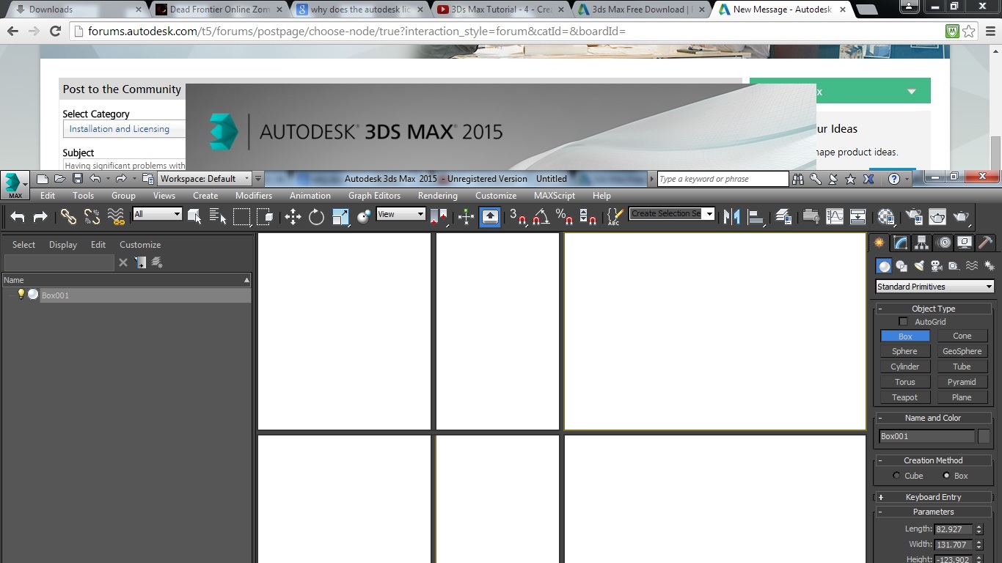The width and height of the screenshot is (1002, 563).
Task: Click the Use Pivot Point Center icon
Action: pos(439,216)
